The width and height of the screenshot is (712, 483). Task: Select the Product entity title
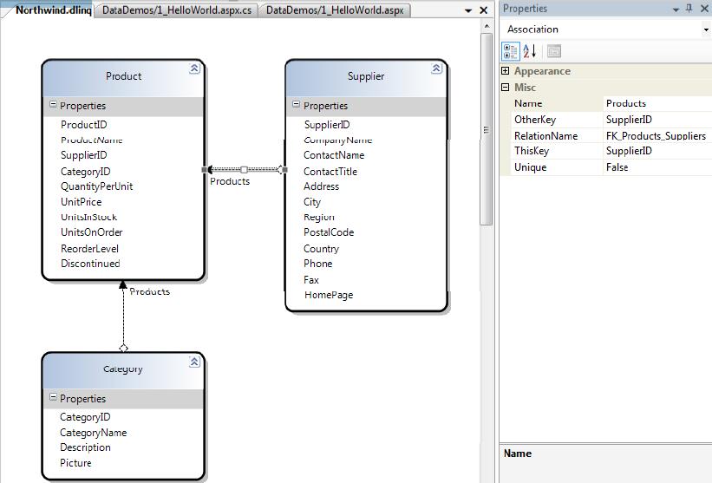123,76
